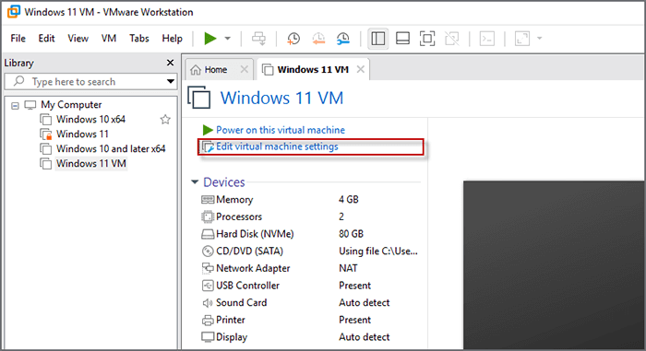Collapse the Devices section
The height and width of the screenshot is (351, 646).
tap(195, 181)
